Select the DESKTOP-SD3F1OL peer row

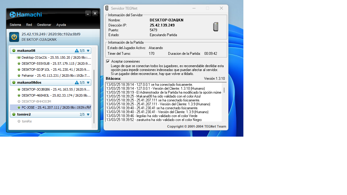[x=51, y=70]
